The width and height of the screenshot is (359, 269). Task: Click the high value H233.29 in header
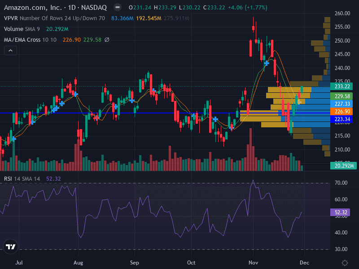click(x=165, y=8)
